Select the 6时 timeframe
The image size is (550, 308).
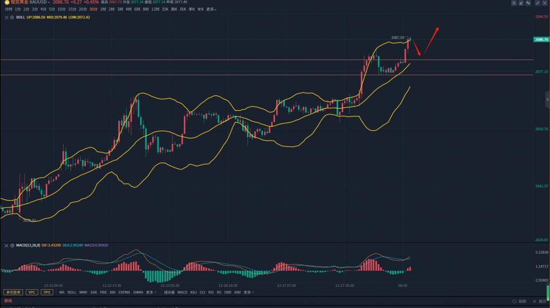click(x=137, y=10)
